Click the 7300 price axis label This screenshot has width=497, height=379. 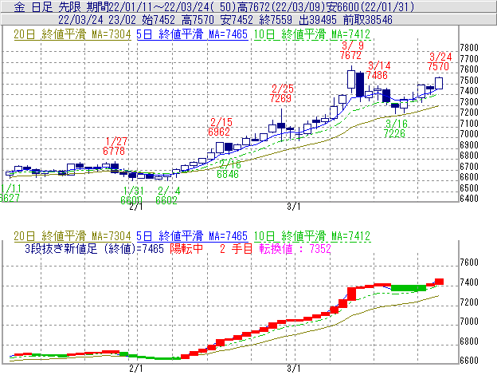(x=469, y=102)
